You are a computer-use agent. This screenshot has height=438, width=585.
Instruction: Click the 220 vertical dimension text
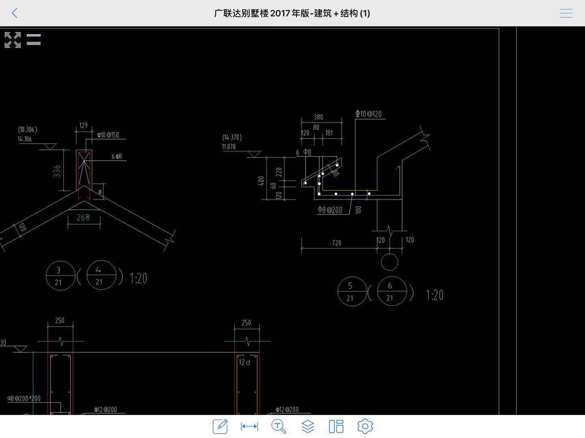(279, 172)
